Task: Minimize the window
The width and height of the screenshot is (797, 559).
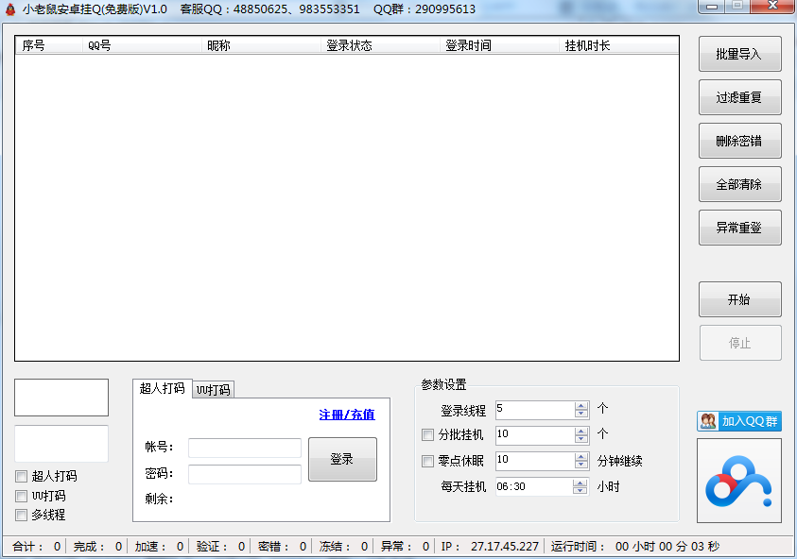Action: coord(712,6)
